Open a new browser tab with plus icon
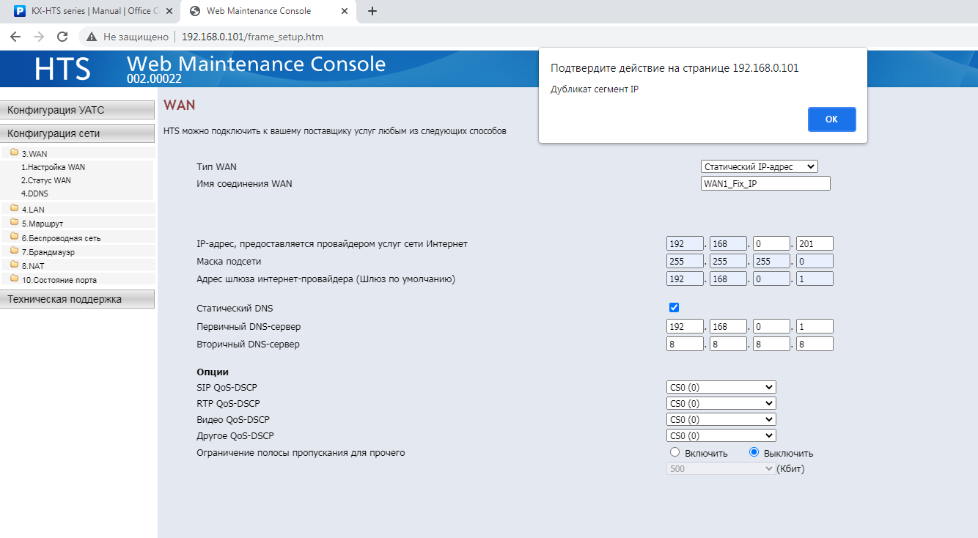The image size is (978, 538). pyautogui.click(x=372, y=11)
